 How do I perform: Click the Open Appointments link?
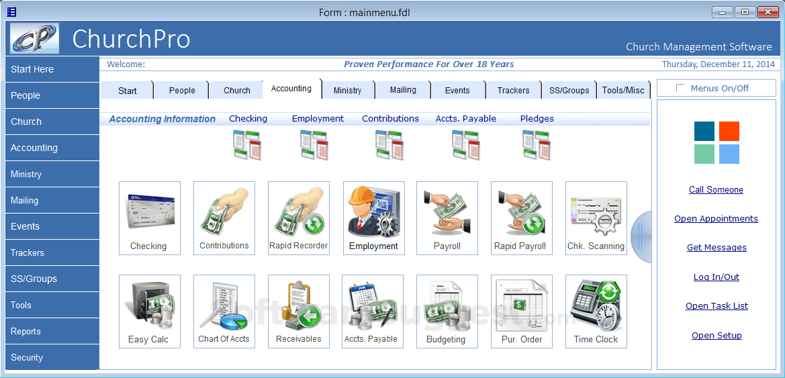point(716,219)
